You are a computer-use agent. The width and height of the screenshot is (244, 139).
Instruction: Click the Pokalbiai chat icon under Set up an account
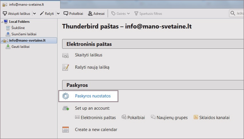[124, 117]
